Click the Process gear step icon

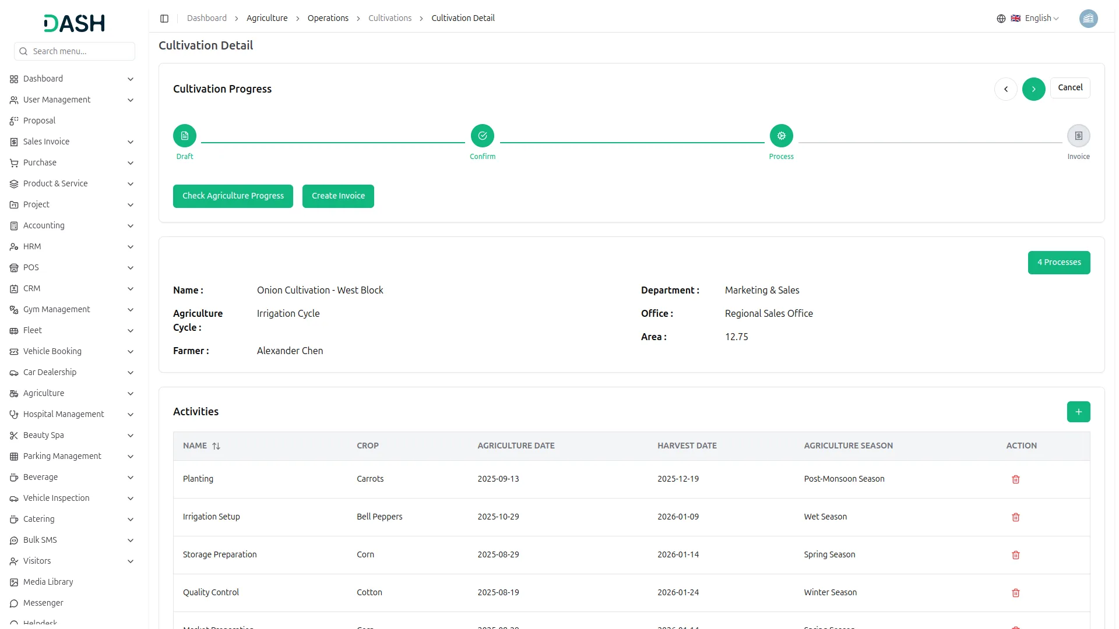click(781, 136)
